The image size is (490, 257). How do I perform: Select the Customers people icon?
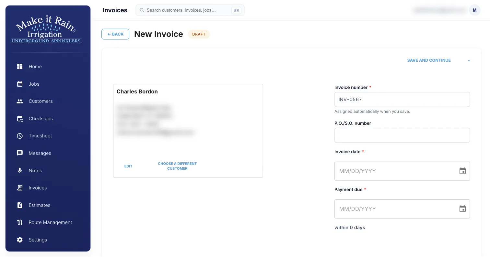pyautogui.click(x=20, y=101)
